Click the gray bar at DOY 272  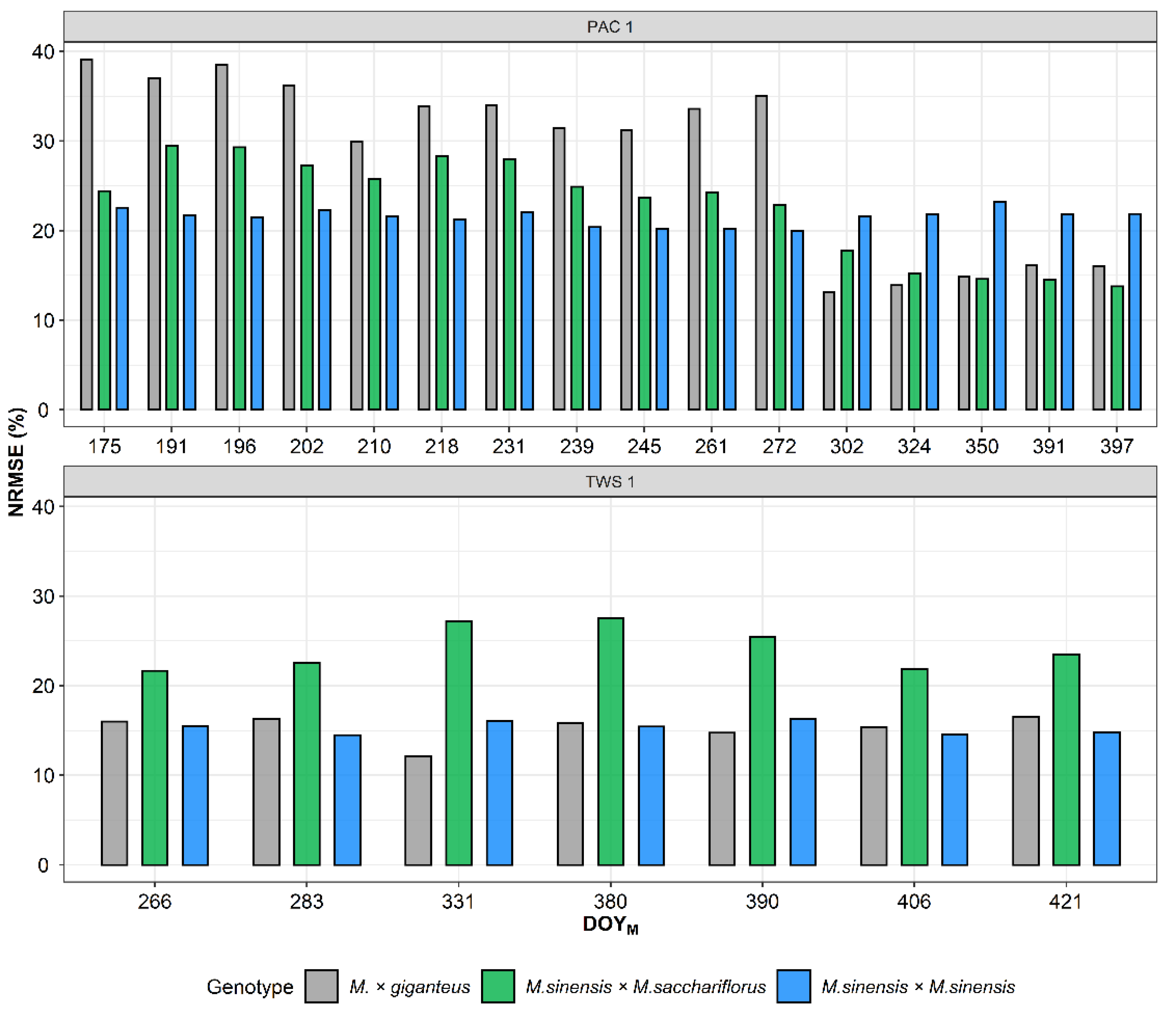pos(761,253)
